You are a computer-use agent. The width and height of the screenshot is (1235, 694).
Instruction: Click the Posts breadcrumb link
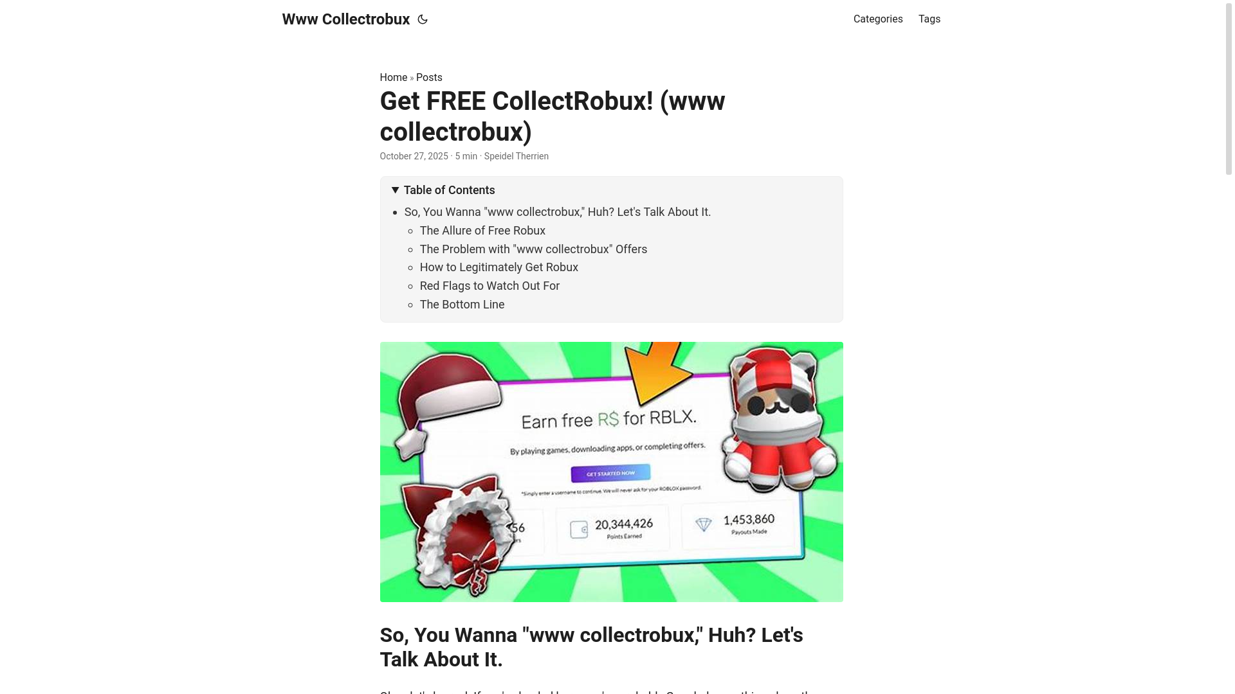pyautogui.click(x=429, y=78)
